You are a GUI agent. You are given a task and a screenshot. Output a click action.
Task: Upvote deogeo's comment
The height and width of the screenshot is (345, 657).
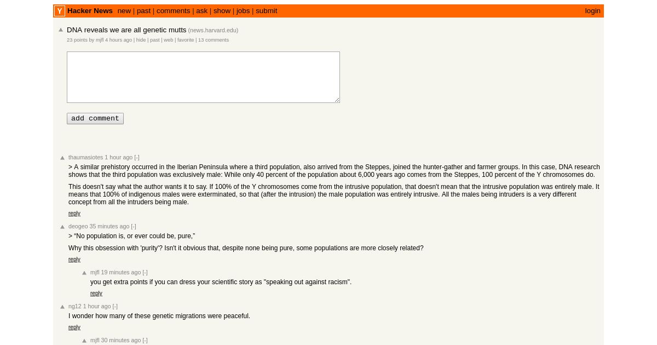(x=62, y=227)
